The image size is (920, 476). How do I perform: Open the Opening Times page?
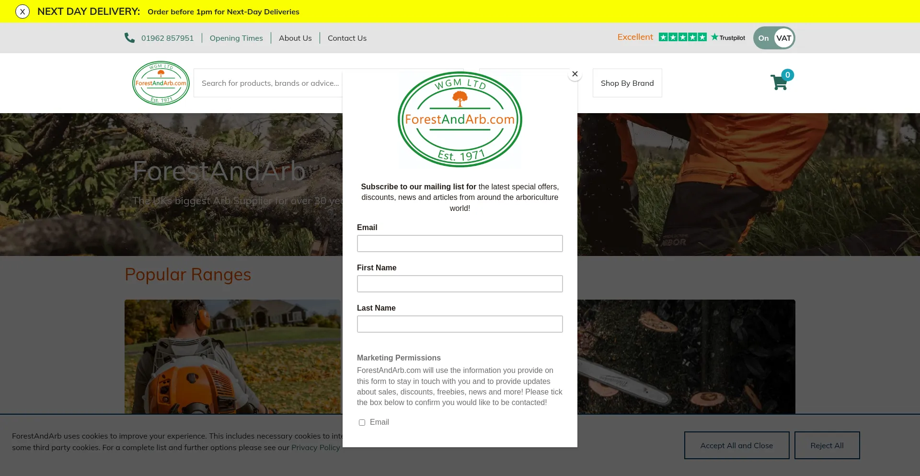[236, 38]
